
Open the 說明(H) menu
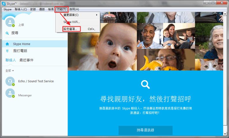[74, 9]
